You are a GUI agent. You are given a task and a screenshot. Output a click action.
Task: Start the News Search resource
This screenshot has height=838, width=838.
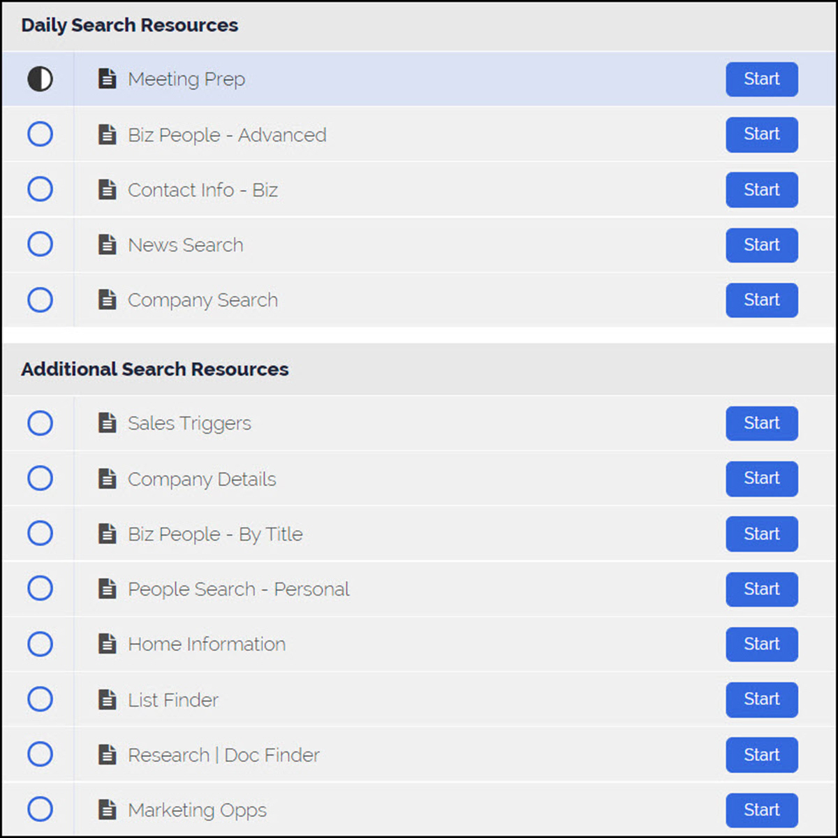coord(762,245)
